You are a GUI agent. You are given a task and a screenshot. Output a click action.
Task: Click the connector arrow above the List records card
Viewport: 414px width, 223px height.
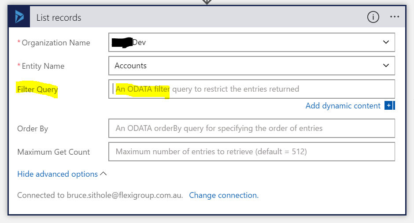pos(207,2)
